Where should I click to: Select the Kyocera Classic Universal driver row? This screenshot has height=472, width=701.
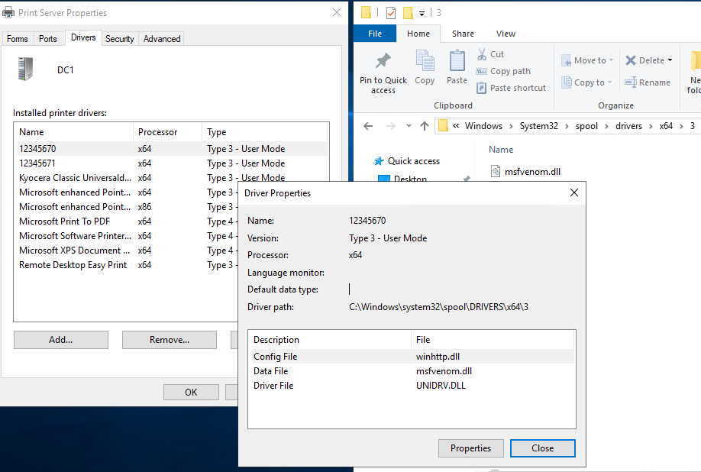pos(75,178)
